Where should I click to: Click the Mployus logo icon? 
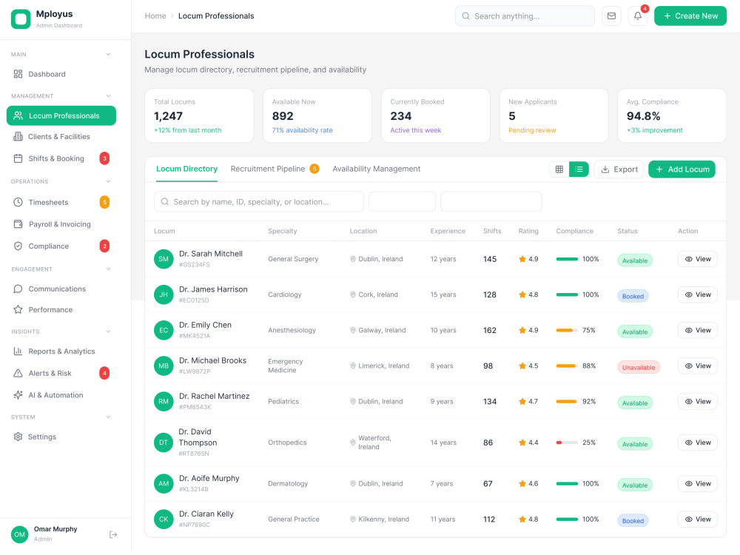tap(21, 19)
